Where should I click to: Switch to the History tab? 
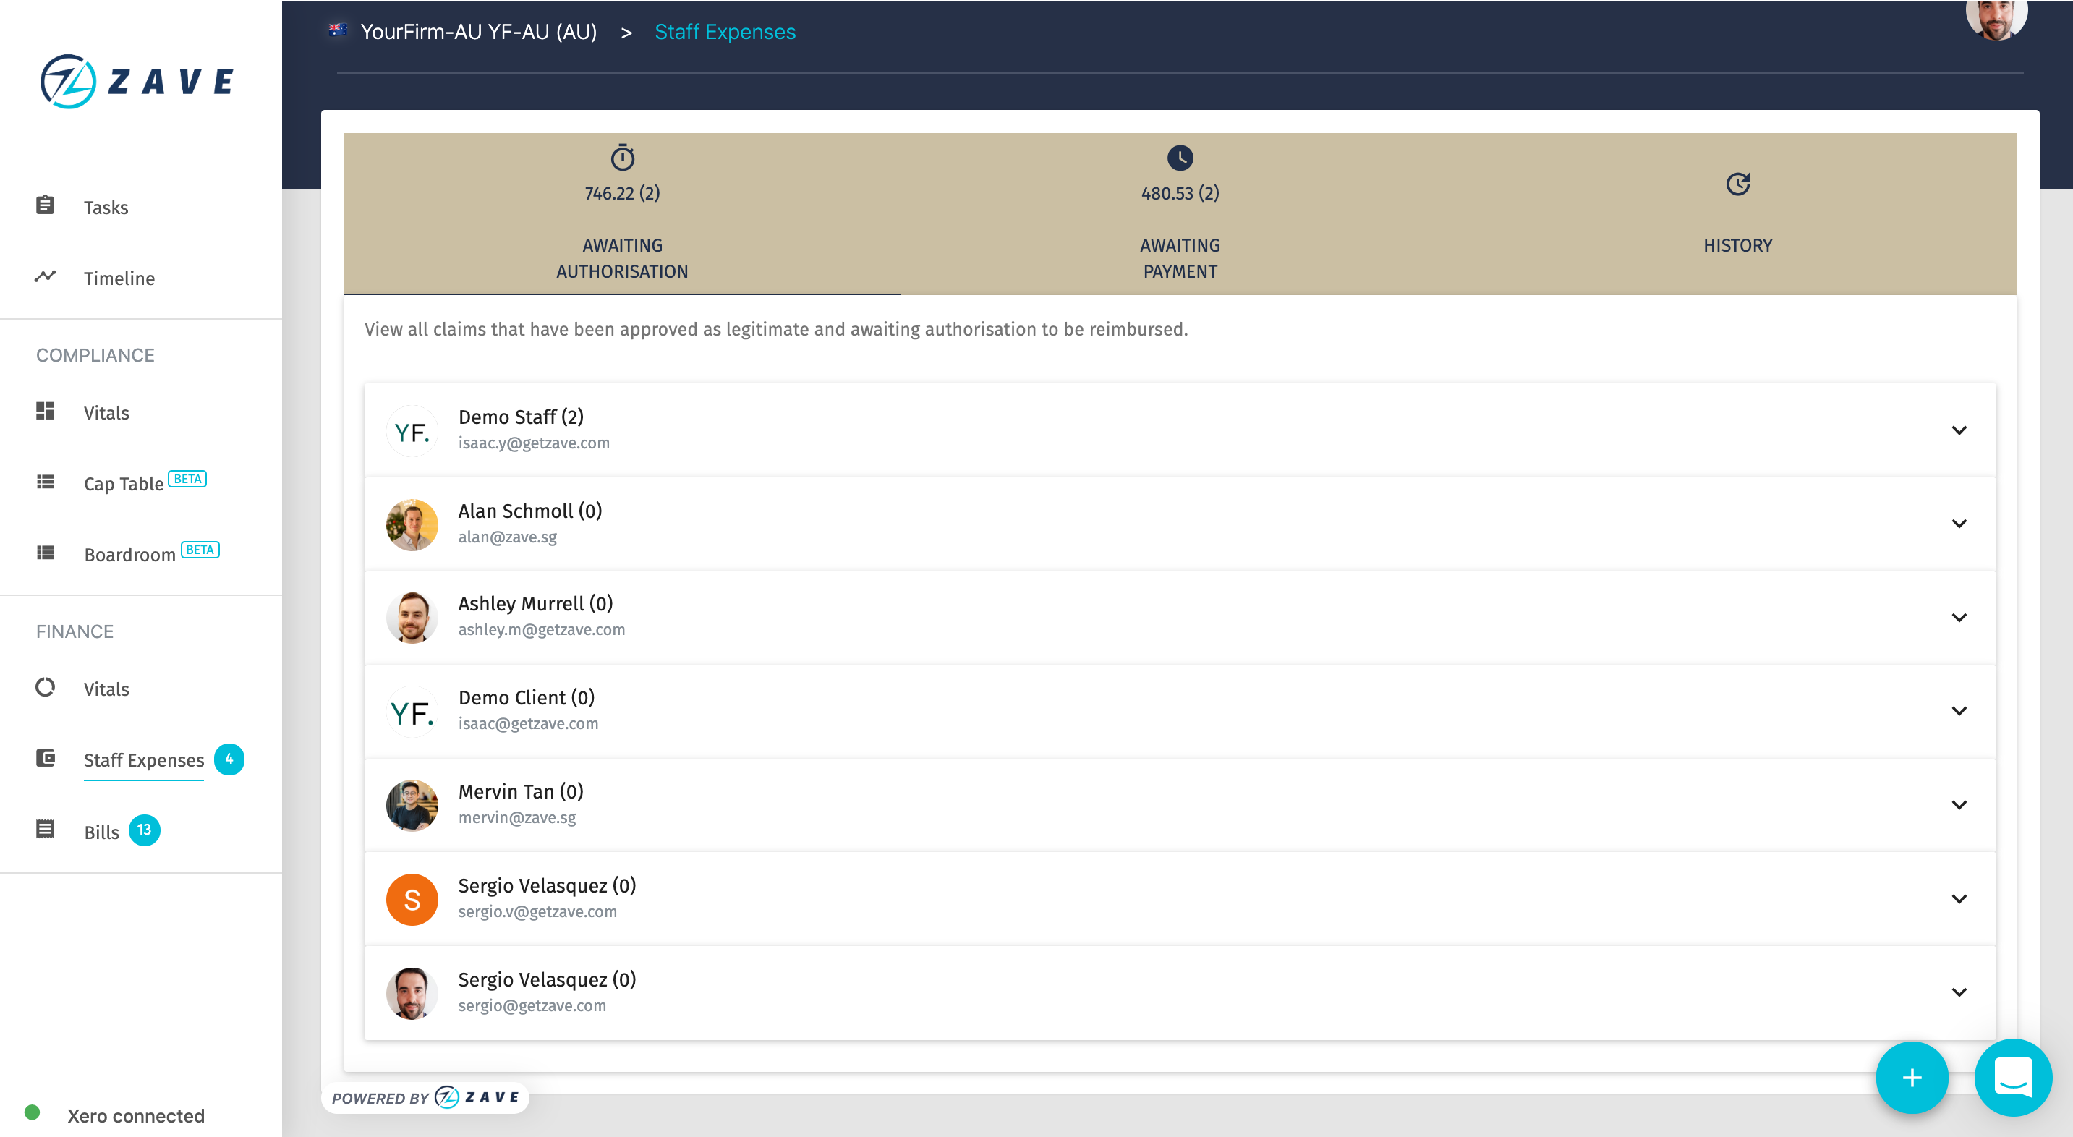1737,214
